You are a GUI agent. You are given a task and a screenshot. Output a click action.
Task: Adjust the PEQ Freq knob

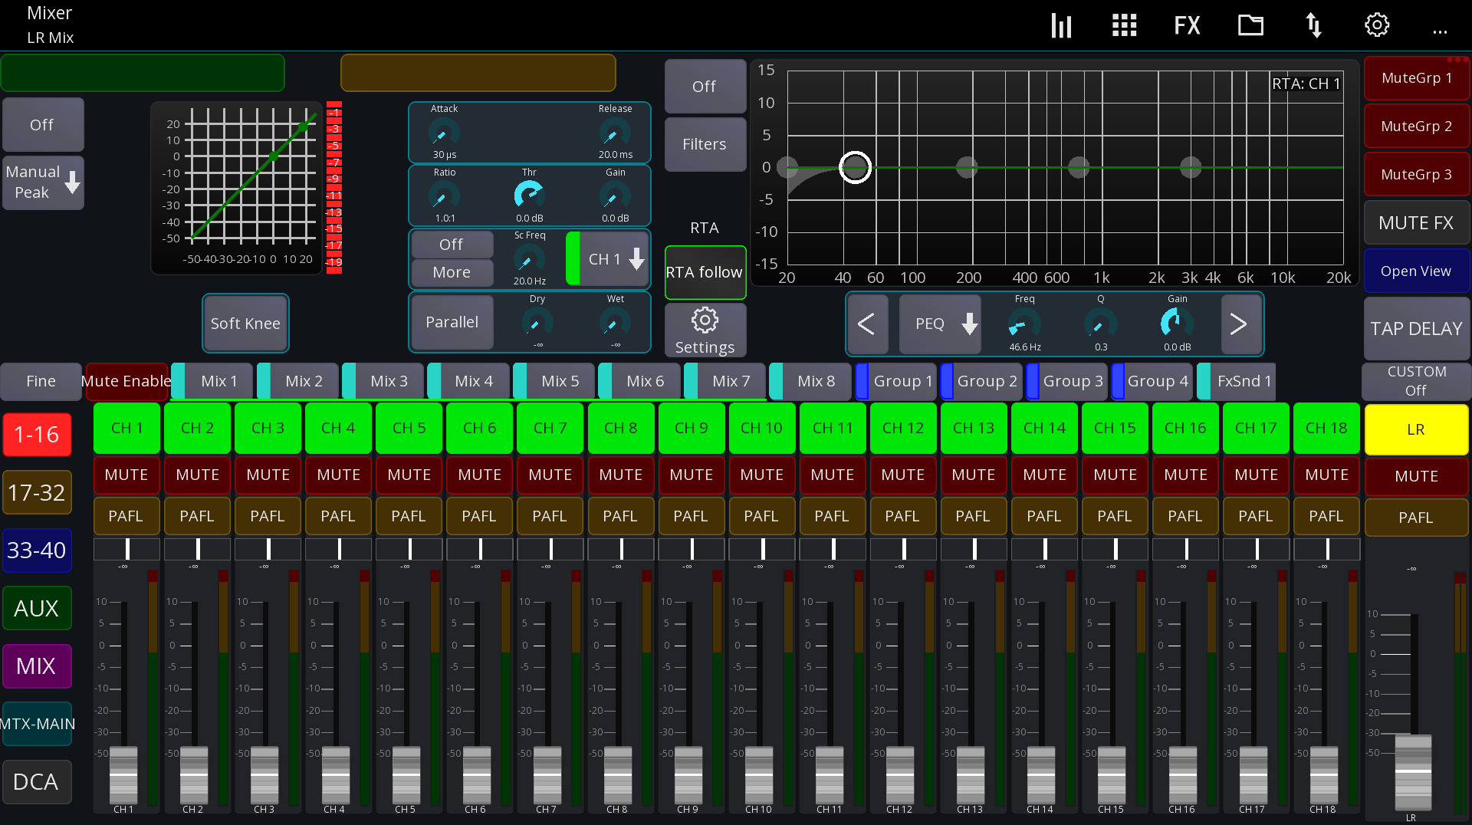[1024, 324]
